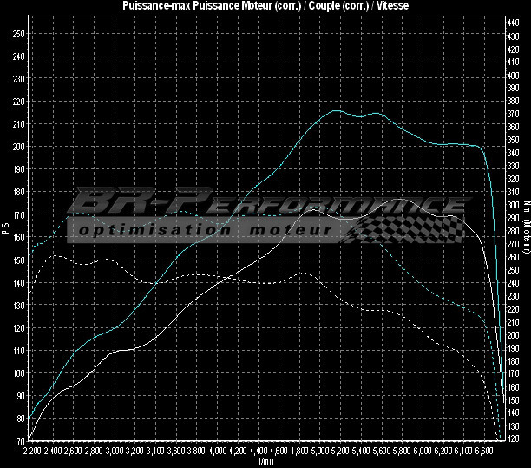Image resolution: width=531 pixels, height=468 pixels.
Task: Click the 250 value on PS axis
Action: [x=18, y=33]
